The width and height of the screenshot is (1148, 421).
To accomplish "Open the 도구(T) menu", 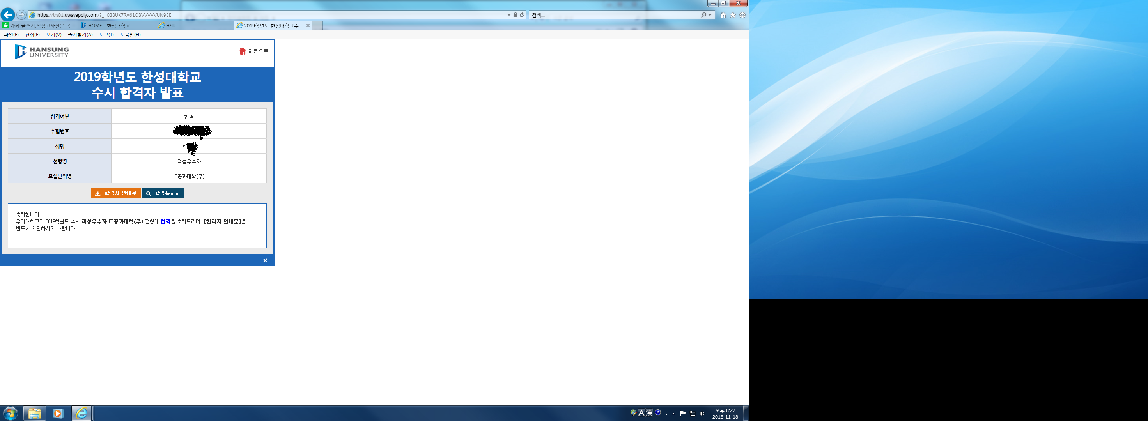I will click(106, 34).
